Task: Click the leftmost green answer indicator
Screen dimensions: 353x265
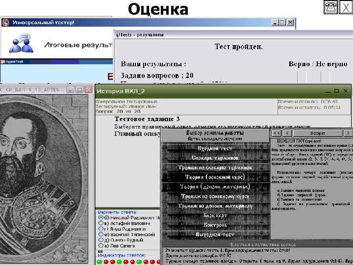Action: [99, 262]
